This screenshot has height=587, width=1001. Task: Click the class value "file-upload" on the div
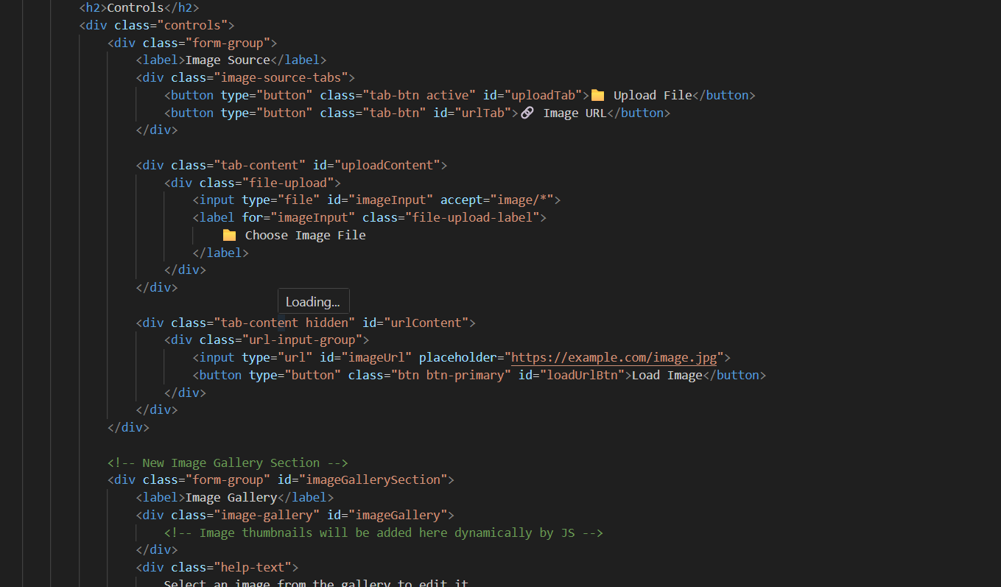click(288, 182)
